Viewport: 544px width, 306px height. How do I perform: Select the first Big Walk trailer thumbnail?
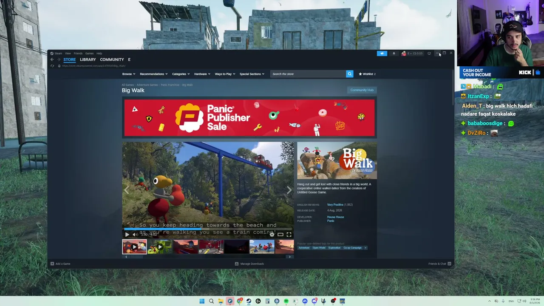pos(134,247)
